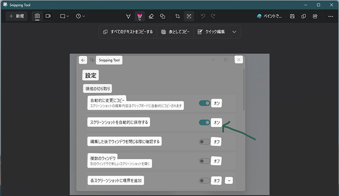339x196 pixels.
Task: Undo the last edit
Action: click(203, 16)
